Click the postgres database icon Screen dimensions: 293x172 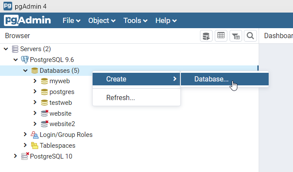coord(44,92)
